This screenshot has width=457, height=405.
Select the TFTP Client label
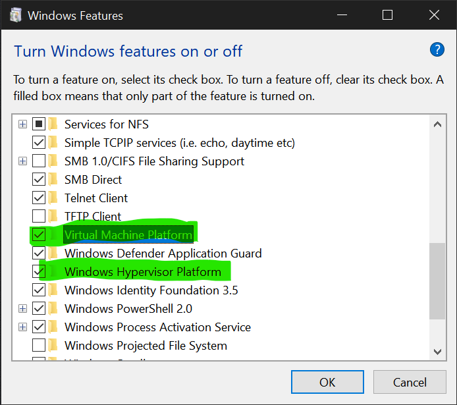click(93, 217)
